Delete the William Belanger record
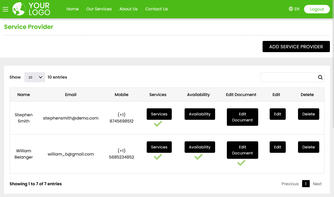Viewport: 334px width, 197px height. coord(308,147)
